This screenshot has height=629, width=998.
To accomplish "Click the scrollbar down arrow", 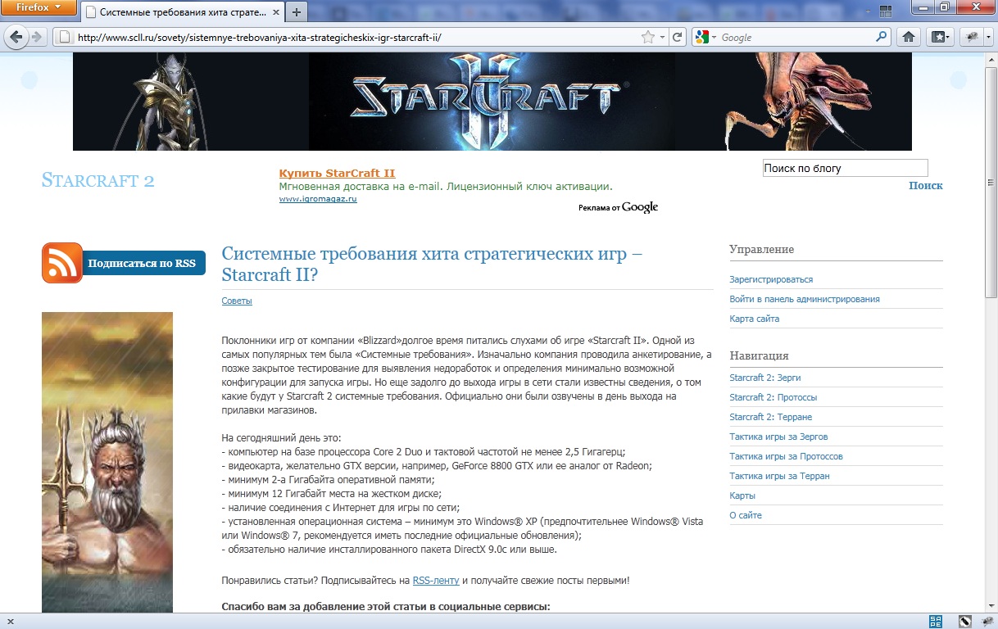I will [991, 607].
